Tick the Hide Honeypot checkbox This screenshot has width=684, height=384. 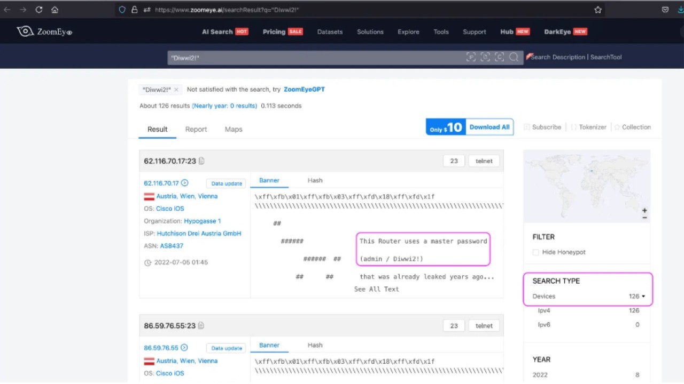535,252
